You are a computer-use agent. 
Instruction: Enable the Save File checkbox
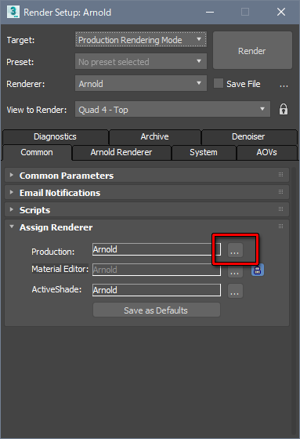pyautogui.click(x=219, y=83)
